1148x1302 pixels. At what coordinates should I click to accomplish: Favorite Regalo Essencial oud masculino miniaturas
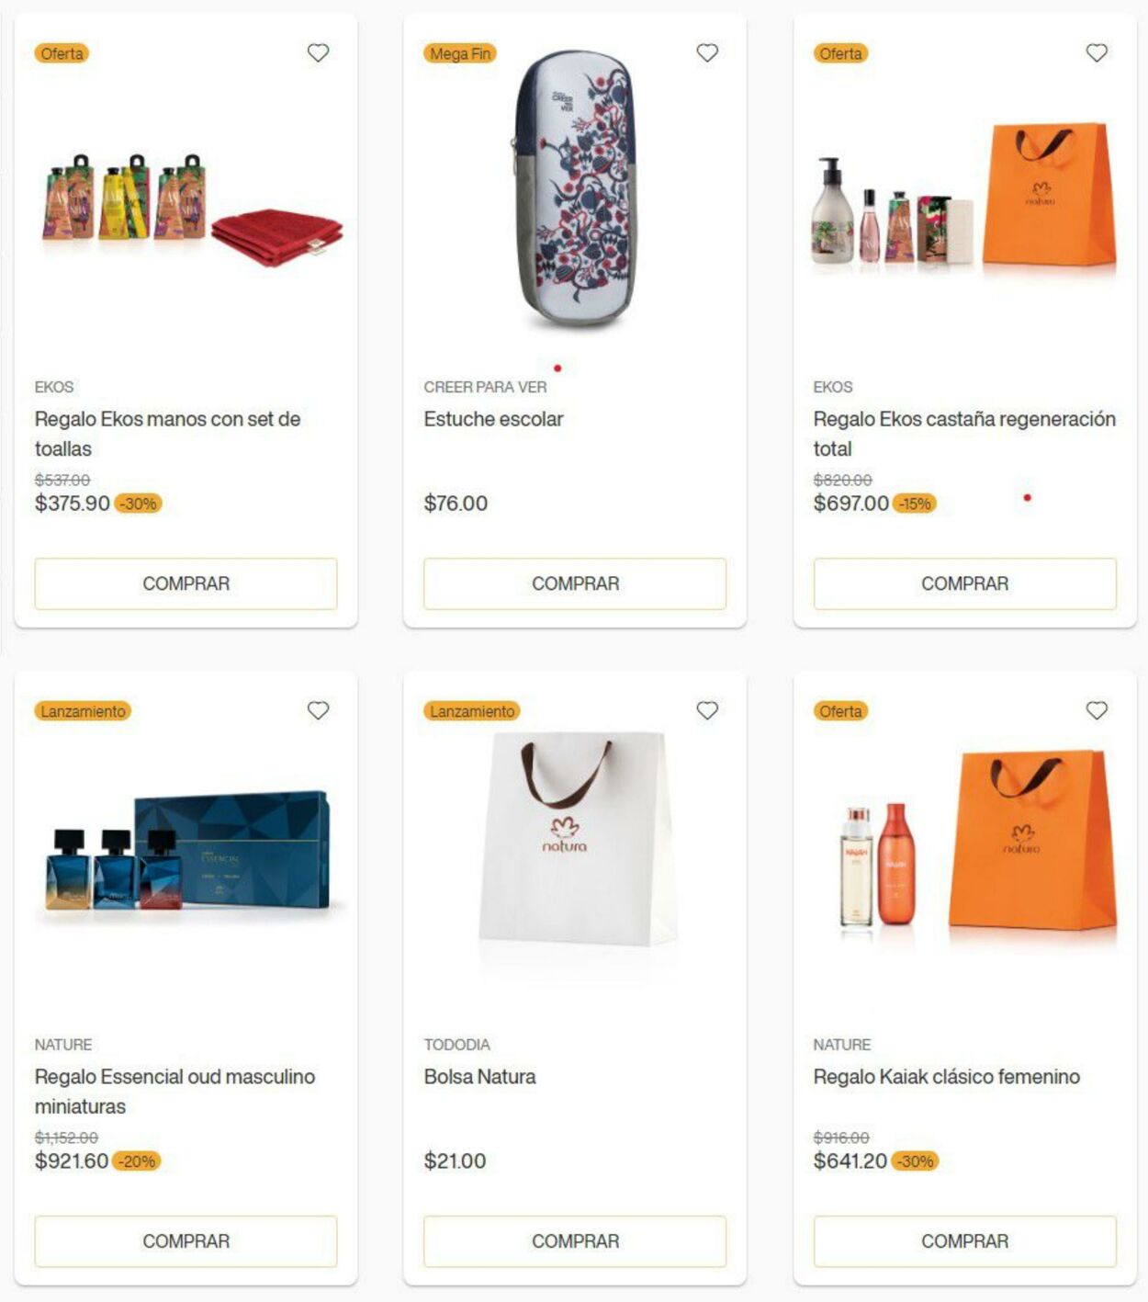pos(318,710)
